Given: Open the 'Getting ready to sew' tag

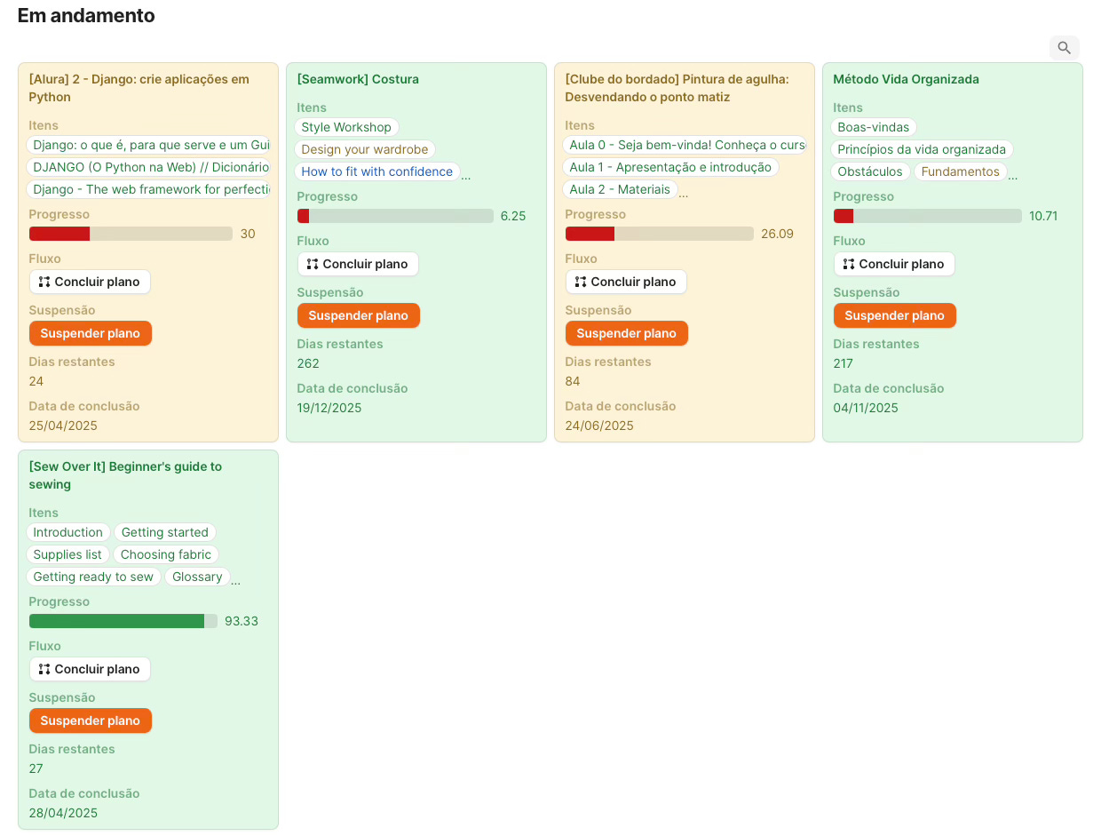Looking at the screenshot, I should click(x=93, y=577).
